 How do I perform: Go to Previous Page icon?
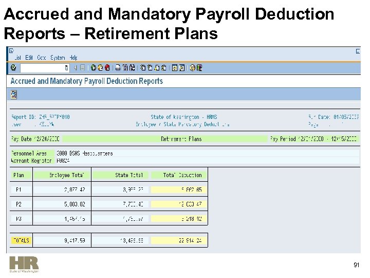pos(150,68)
